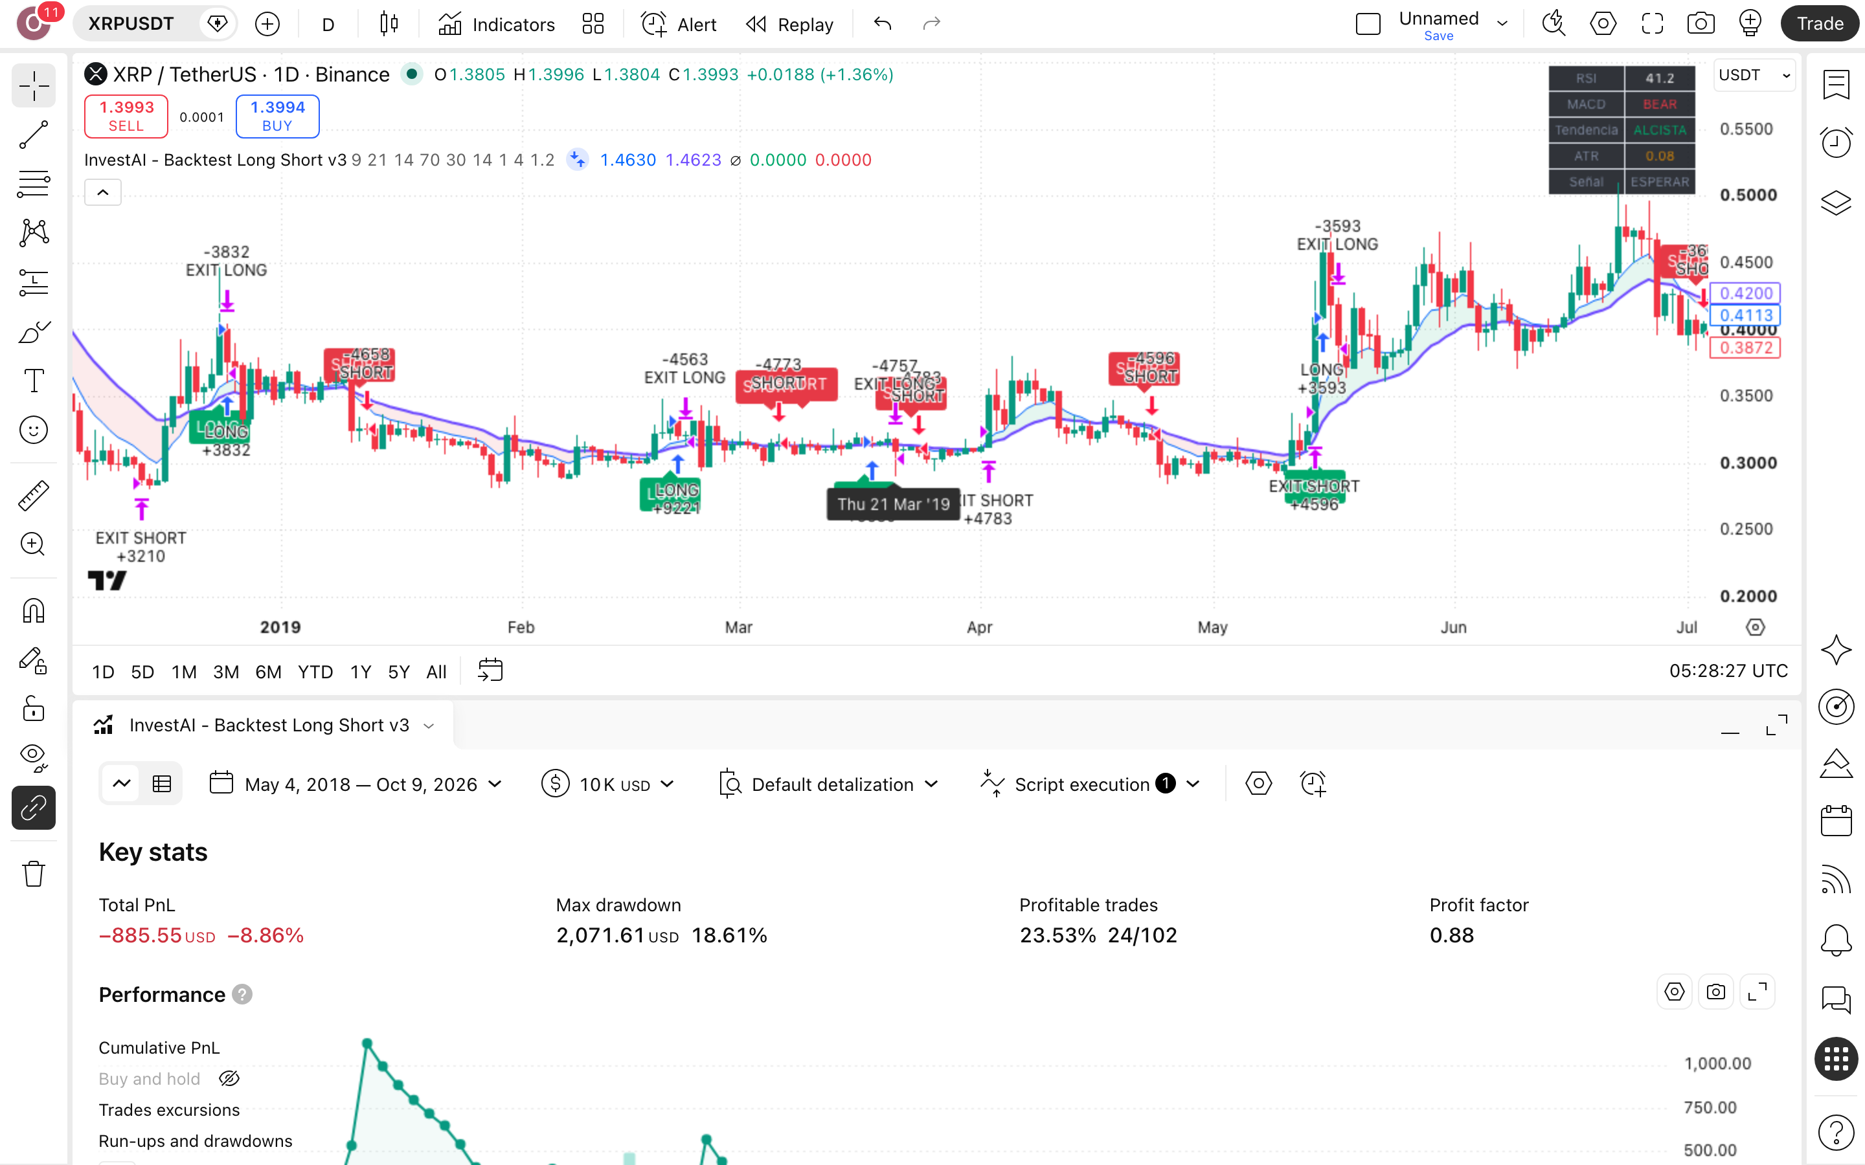Open the emoji stickers tool
Screen dimensions: 1865x1165
[x=33, y=430]
